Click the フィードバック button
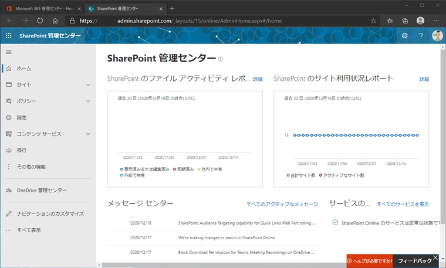Image resolution: width=446 pixels, height=268 pixels. [x=415, y=261]
